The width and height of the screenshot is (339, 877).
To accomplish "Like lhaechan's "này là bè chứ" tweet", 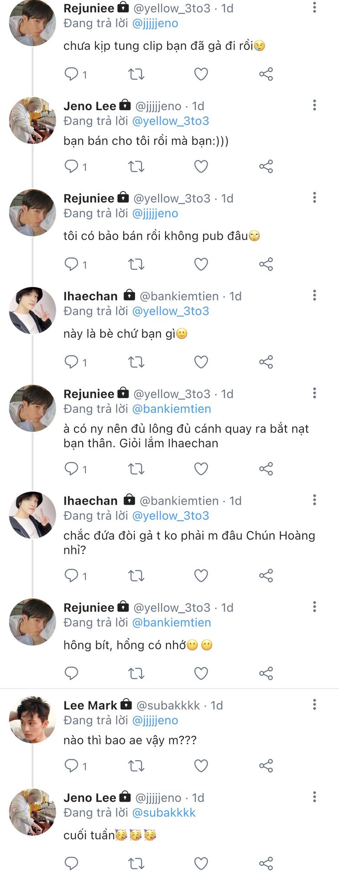I will pyautogui.click(x=201, y=362).
